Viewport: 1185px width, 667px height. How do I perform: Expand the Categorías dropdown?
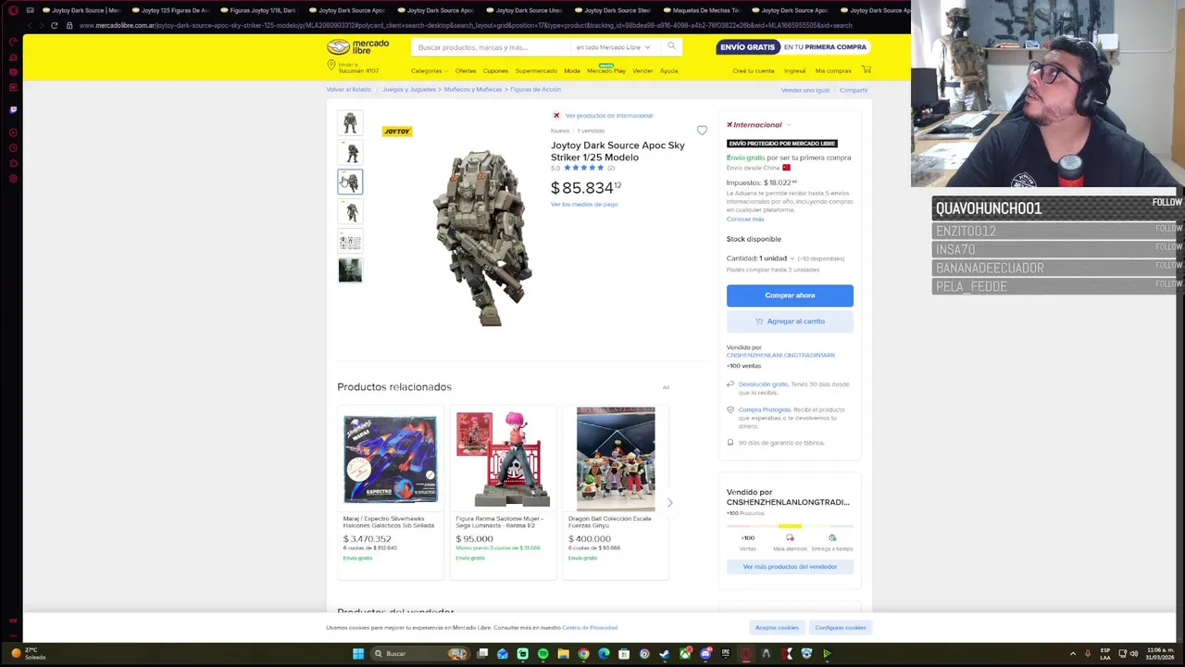coord(429,70)
